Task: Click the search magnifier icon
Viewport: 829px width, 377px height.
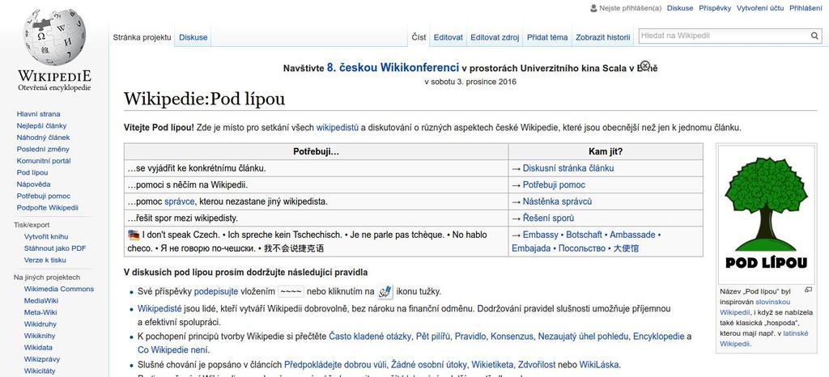Action: [814, 36]
